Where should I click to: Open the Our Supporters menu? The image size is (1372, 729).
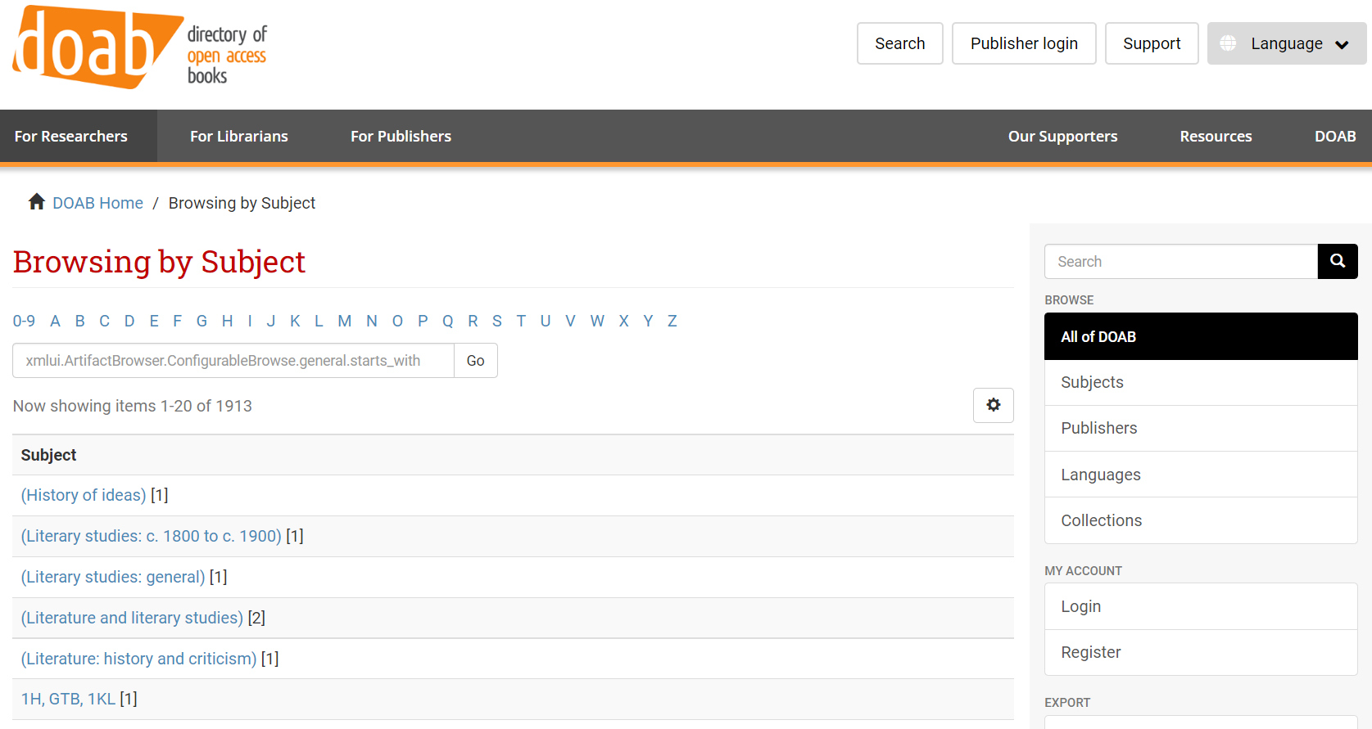(x=1062, y=136)
